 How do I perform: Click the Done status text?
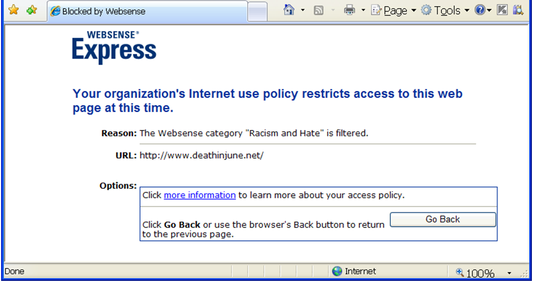(14, 271)
